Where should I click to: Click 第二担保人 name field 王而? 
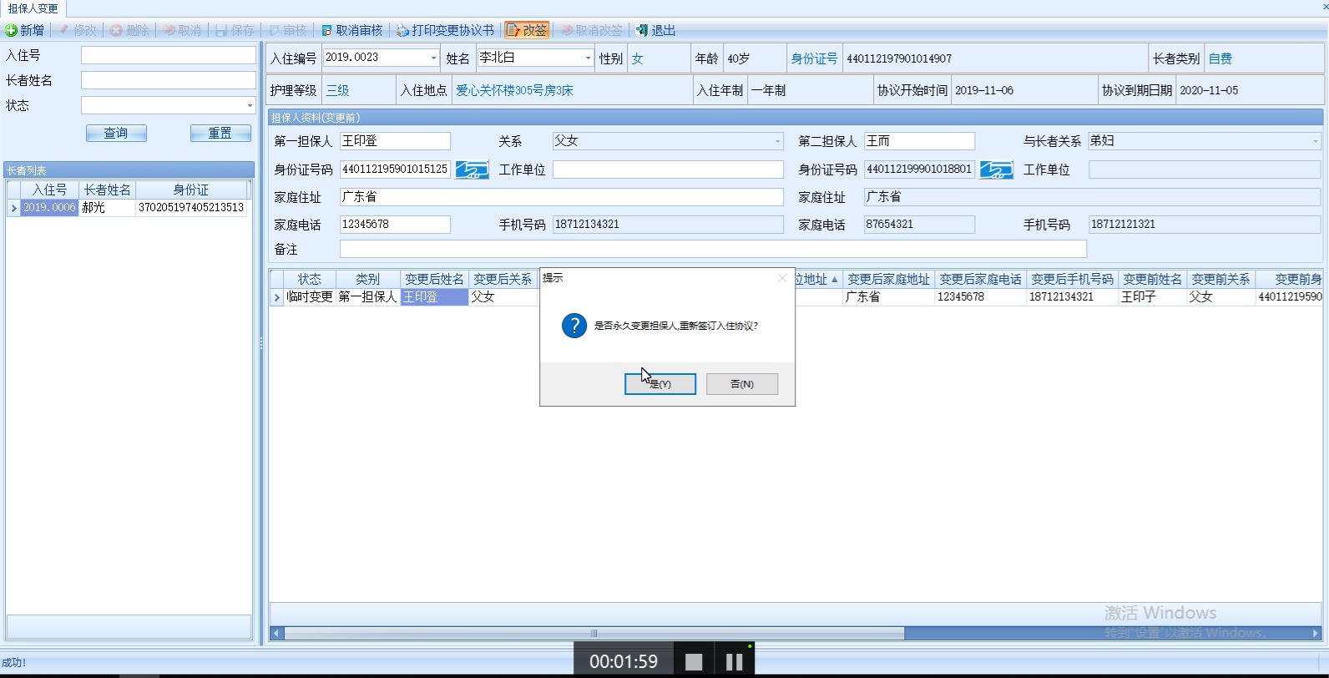tap(919, 141)
